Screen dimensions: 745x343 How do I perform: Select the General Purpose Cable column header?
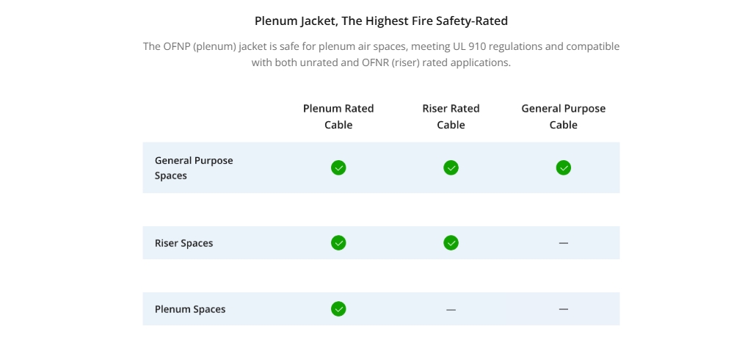point(564,117)
